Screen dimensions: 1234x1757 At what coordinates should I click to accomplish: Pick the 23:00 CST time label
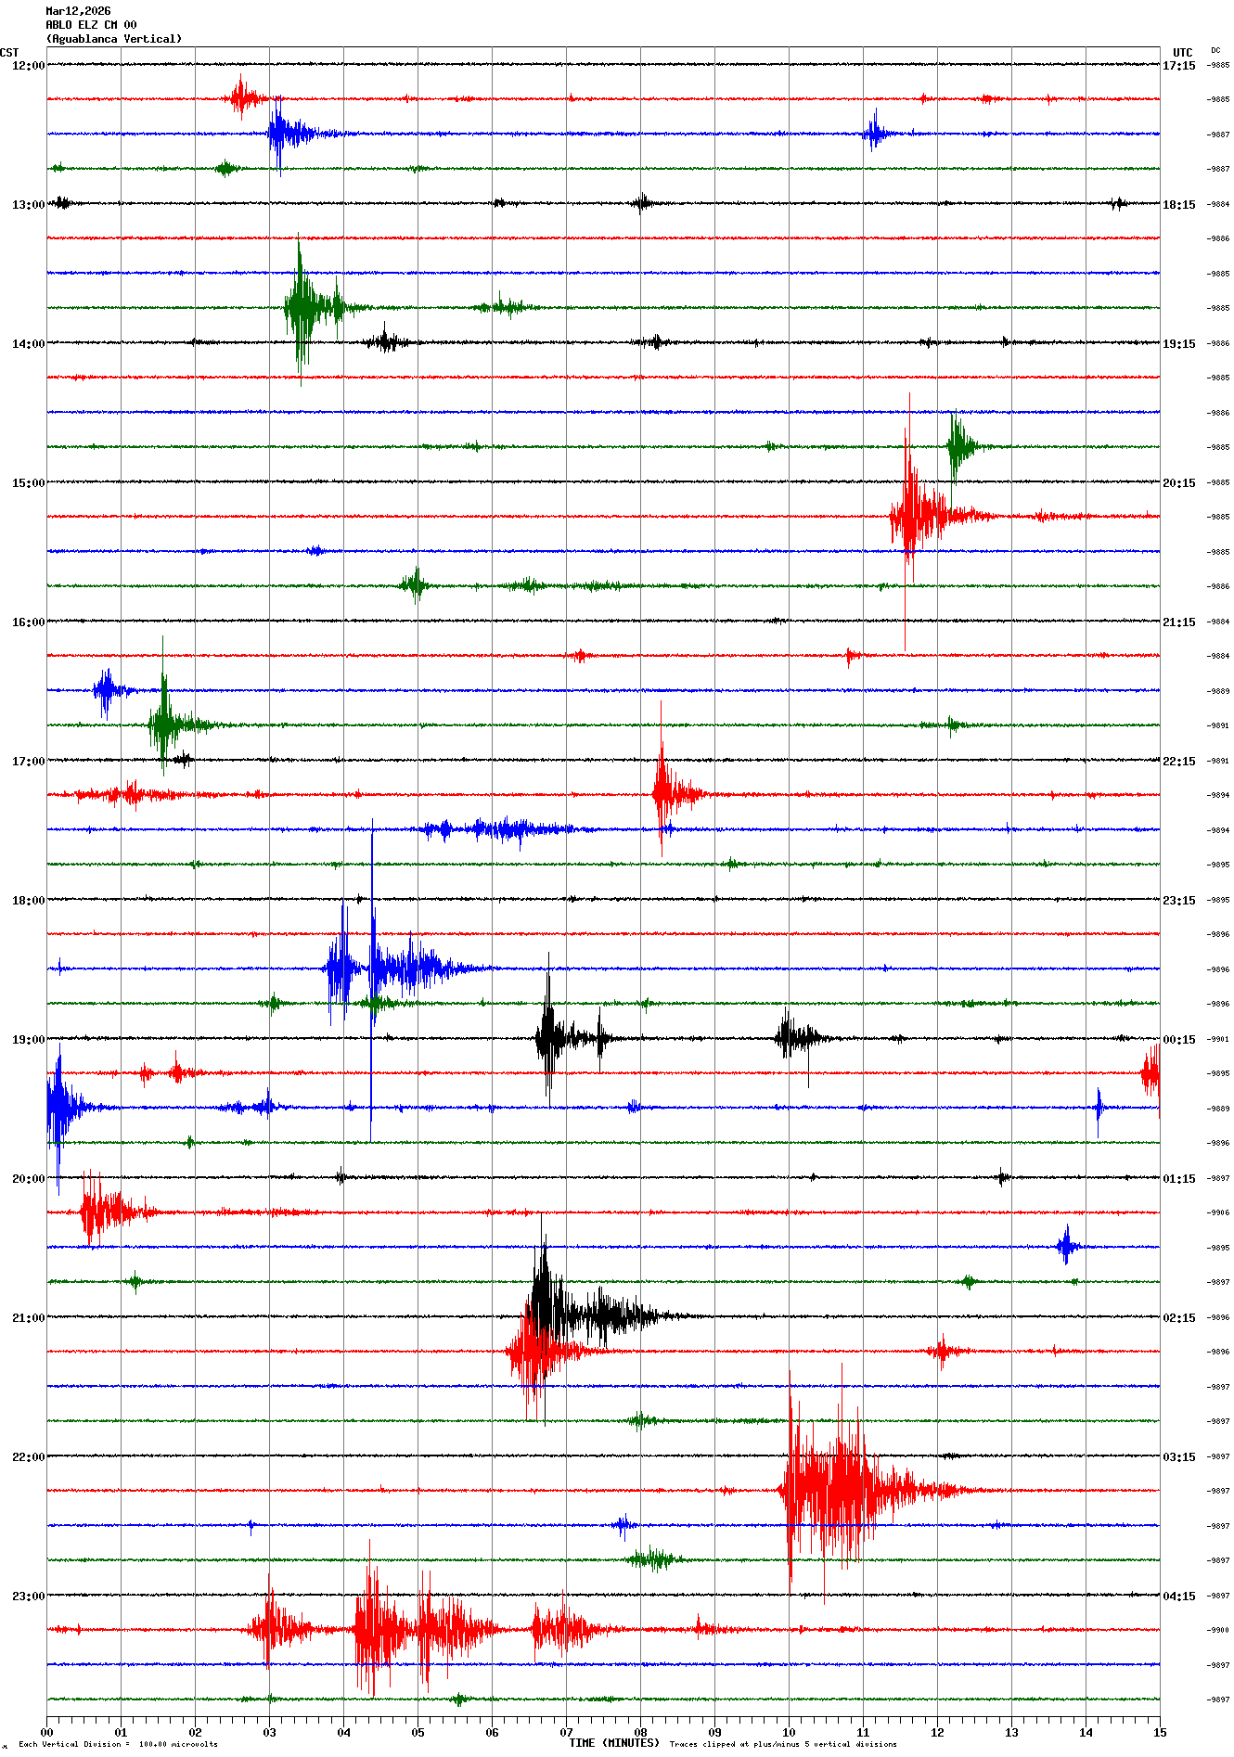point(28,1597)
